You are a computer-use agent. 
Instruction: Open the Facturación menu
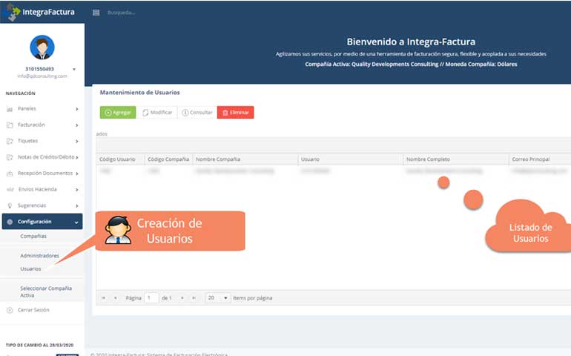tap(31, 125)
